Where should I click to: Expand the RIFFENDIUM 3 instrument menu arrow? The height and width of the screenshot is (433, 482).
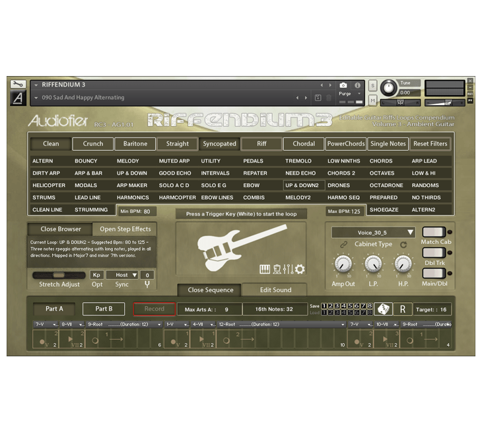pos(36,85)
